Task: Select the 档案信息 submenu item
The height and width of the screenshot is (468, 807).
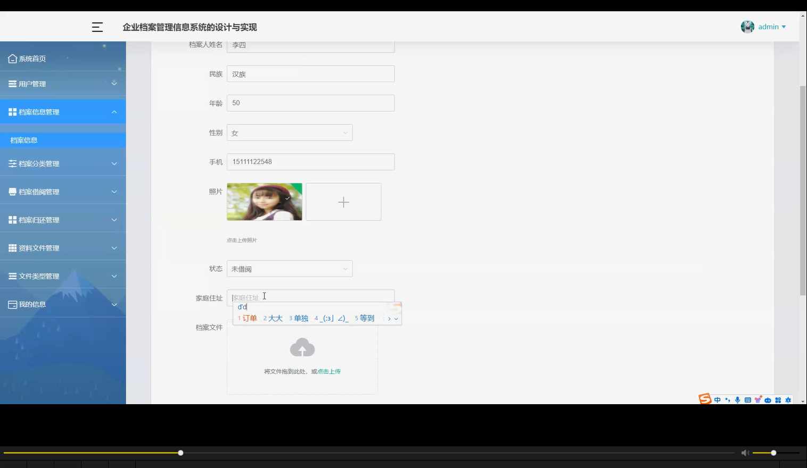Action: pos(23,140)
